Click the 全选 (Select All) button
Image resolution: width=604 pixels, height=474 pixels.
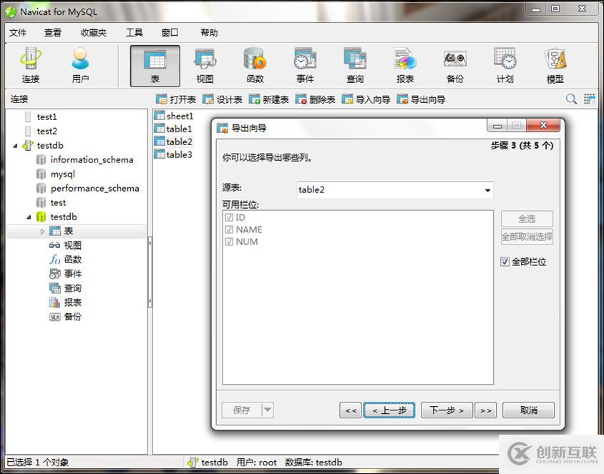click(x=527, y=219)
